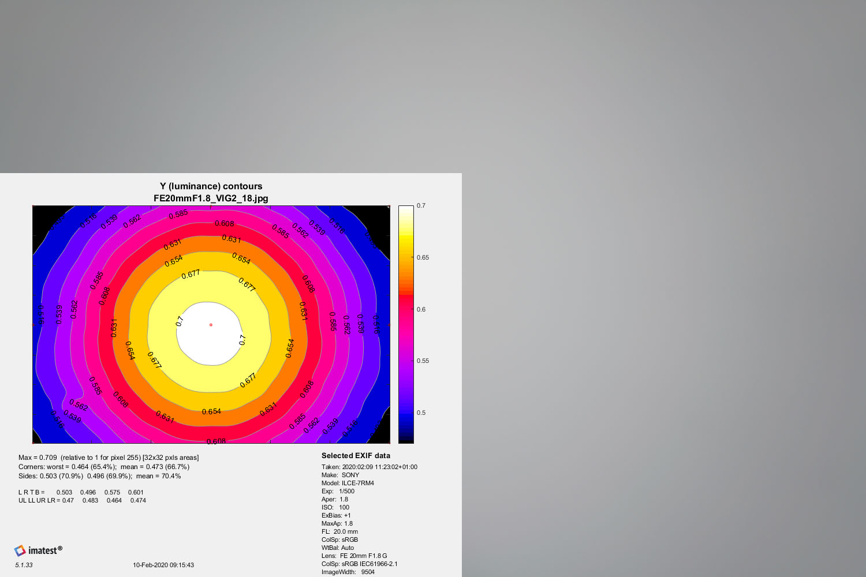Click the "Lens: FE 20mm F1.8 G" entry
The image size is (866, 577).
coord(354,556)
